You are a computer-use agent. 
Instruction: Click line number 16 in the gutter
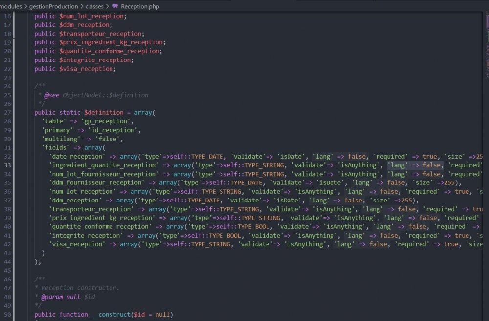pyautogui.click(x=7, y=16)
